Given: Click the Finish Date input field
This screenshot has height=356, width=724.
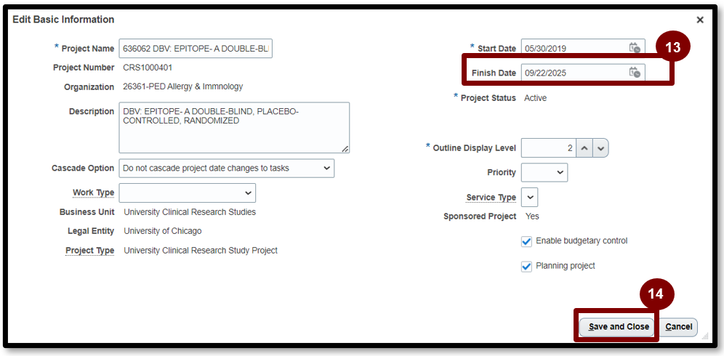Looking at the screenshot, I should click(x=575, y=73).
